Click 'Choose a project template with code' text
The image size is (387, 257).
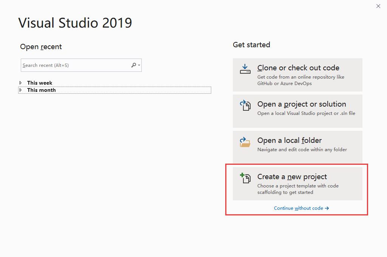(298, 186)
